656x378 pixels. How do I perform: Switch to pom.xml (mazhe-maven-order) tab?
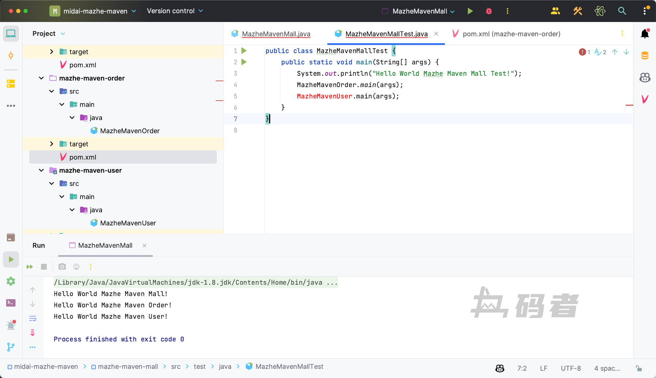[x=511, y=34]
